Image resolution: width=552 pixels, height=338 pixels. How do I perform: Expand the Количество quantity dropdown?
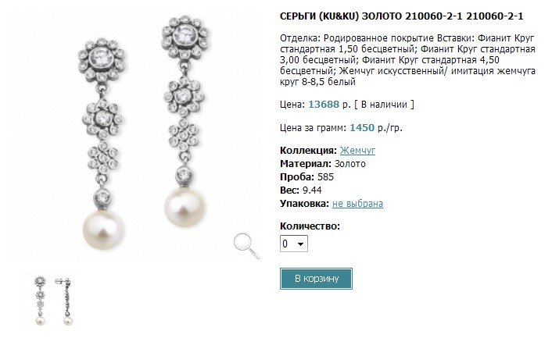294,244
